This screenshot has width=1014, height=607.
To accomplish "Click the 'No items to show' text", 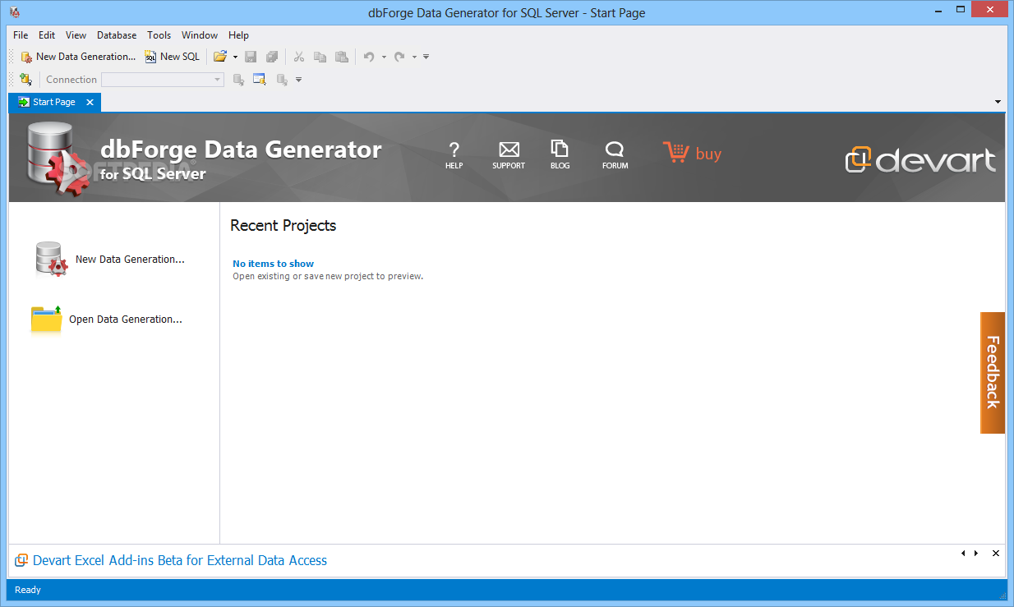I will 274,264.
